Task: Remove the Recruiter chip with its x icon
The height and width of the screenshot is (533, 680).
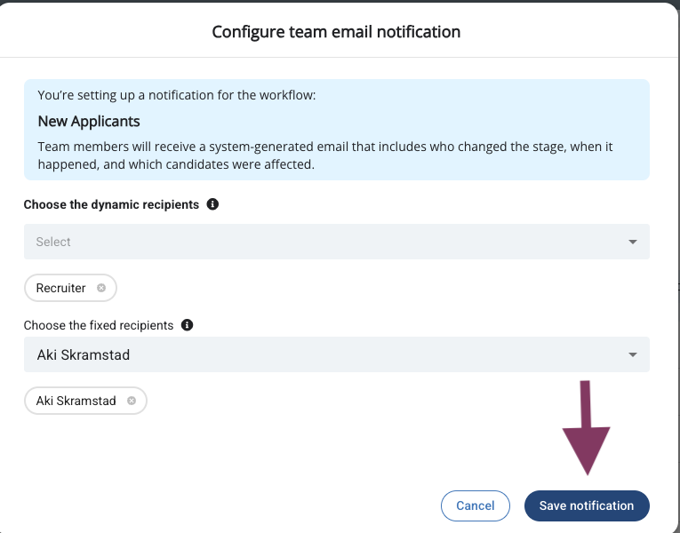Action: coord(101,288)
